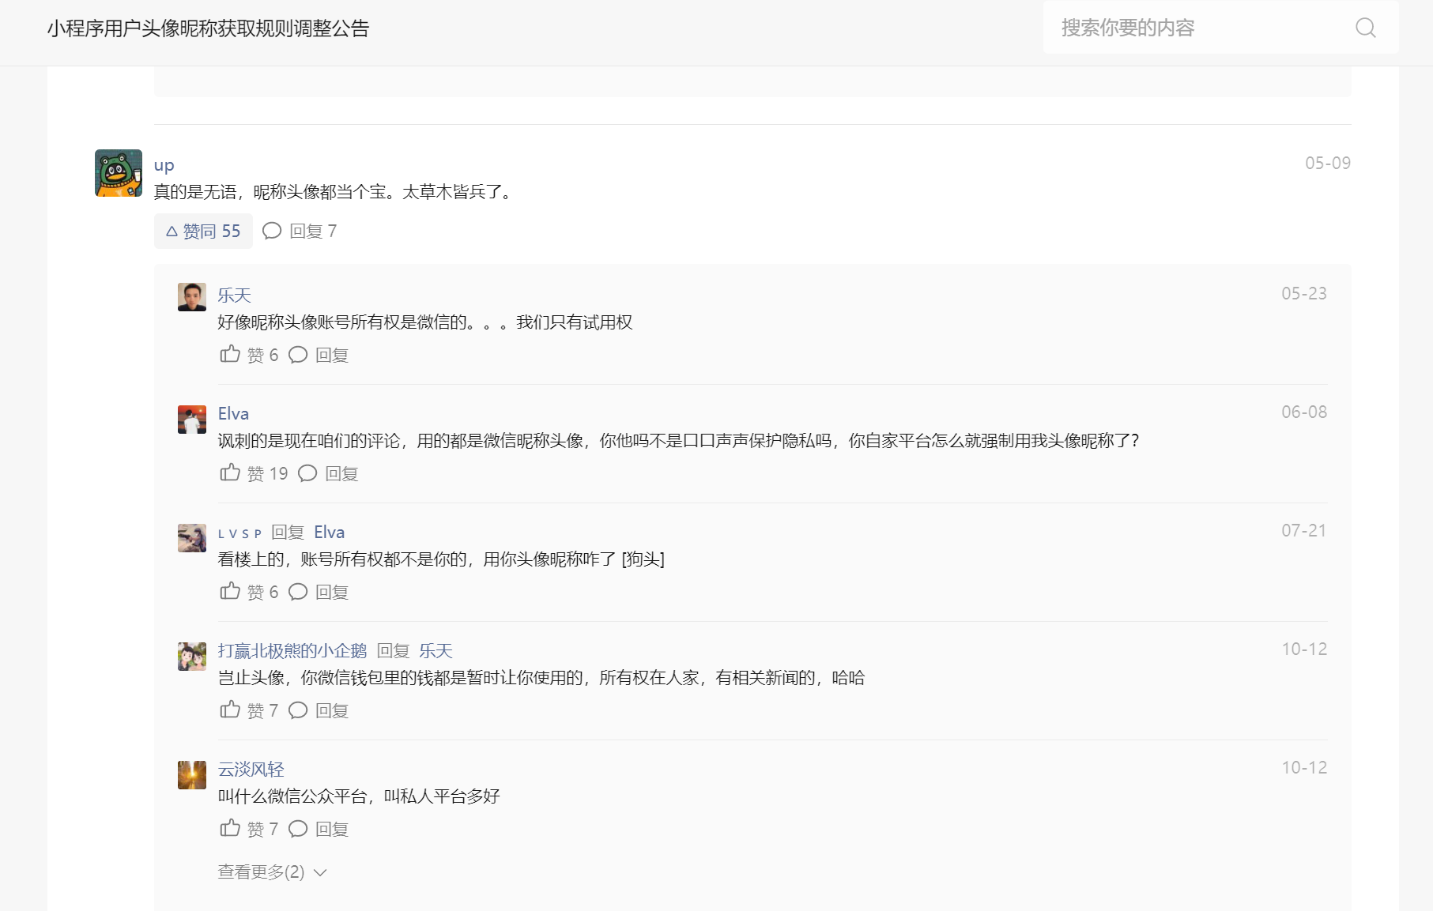Upvote the comment by up (赞同 55)
The image size is (1433, 911).
click(x=203, y=231)
